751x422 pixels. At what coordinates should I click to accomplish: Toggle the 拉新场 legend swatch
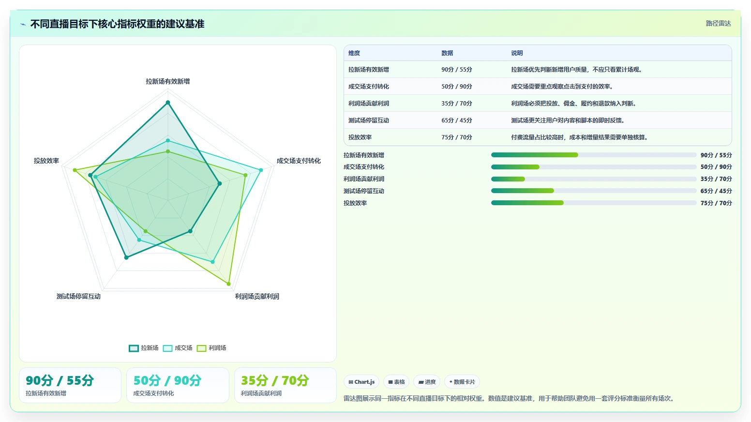[134, 348]
